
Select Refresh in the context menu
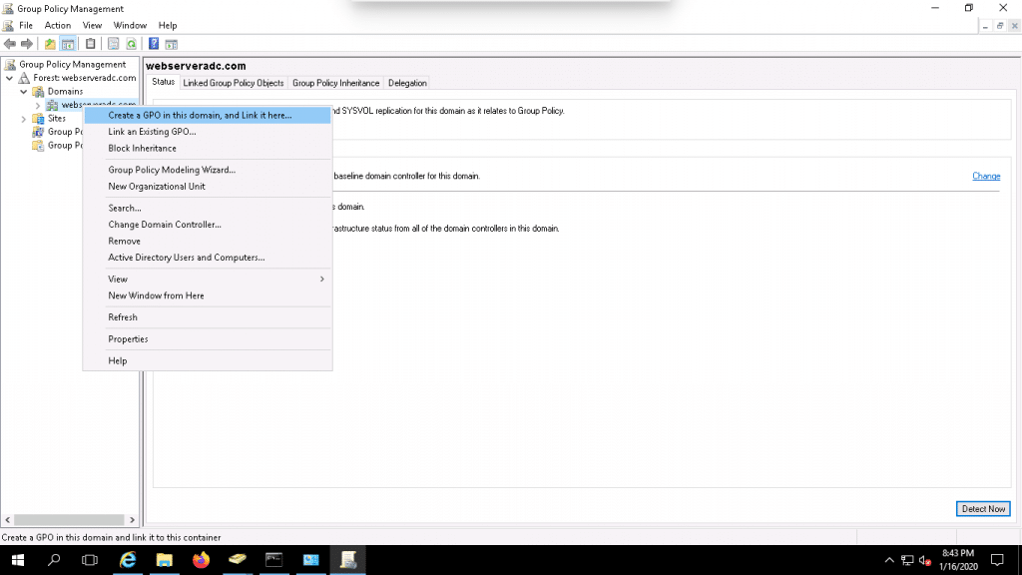point(208,317)
